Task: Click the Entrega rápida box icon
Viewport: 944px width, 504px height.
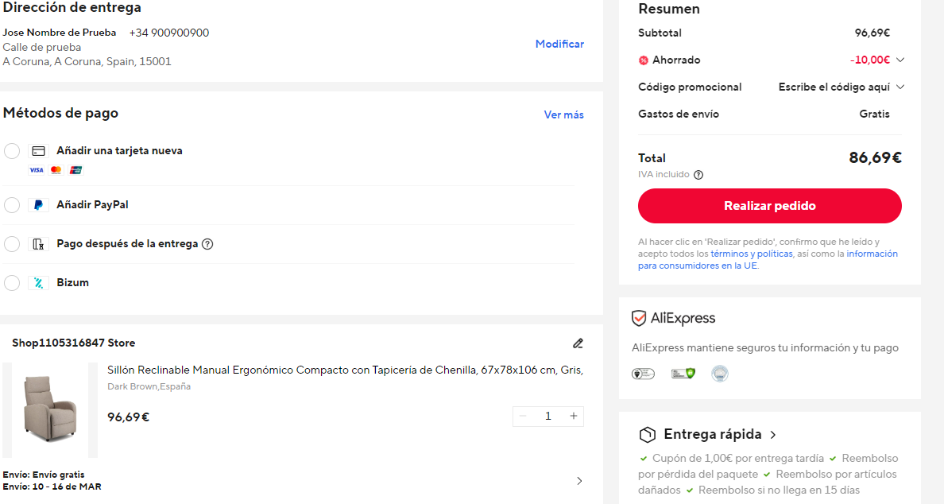Action: [647, 434]
